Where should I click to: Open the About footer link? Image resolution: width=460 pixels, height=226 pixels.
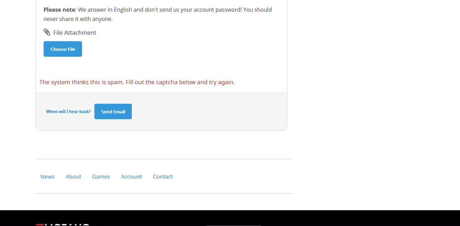tap(73, 177)
